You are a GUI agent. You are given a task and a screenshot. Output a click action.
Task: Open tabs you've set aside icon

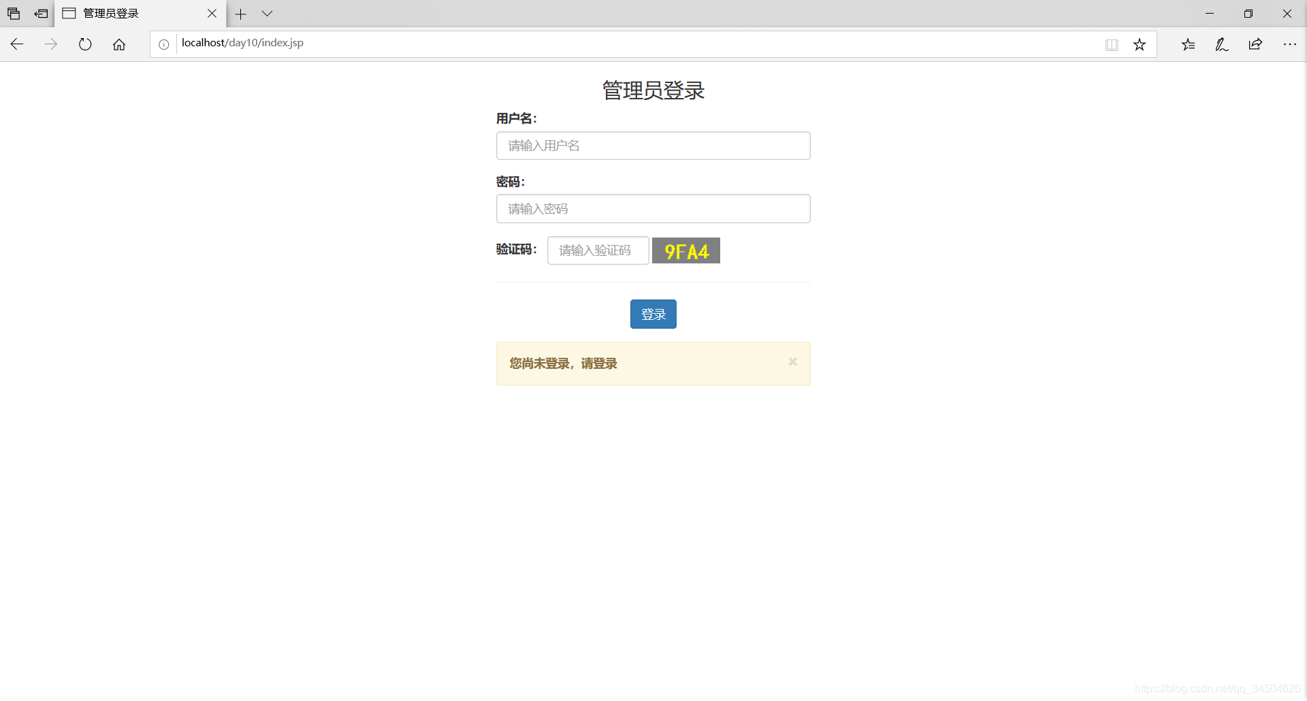pos(14,14)
